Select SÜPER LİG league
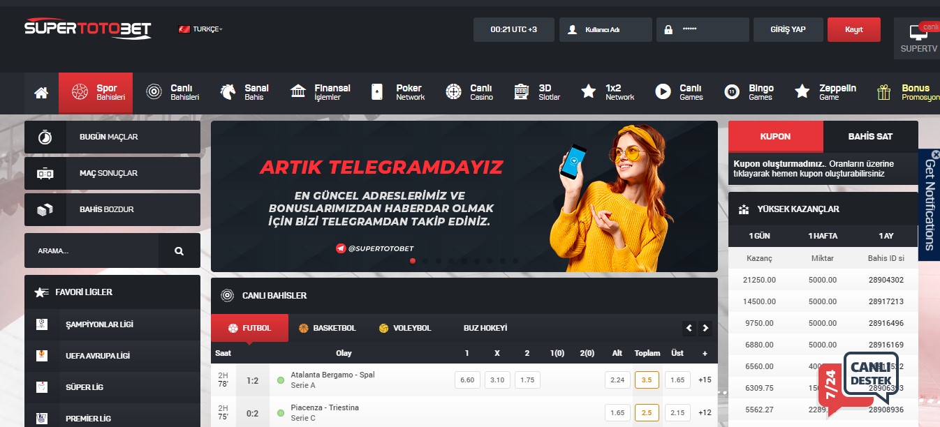 point(112,387)
